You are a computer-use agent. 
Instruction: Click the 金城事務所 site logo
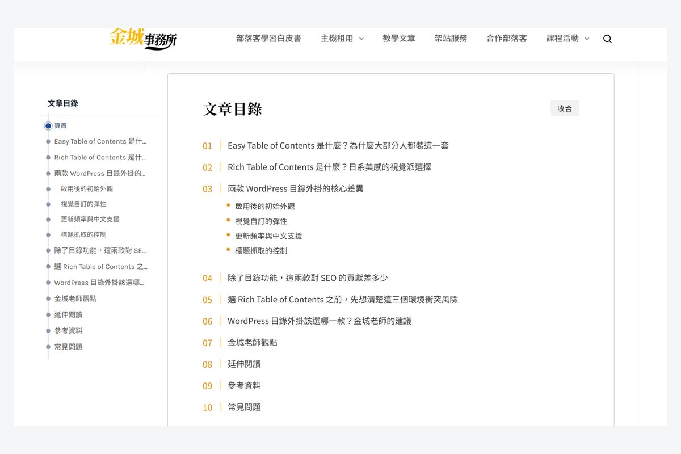click(x=143, y=38)
